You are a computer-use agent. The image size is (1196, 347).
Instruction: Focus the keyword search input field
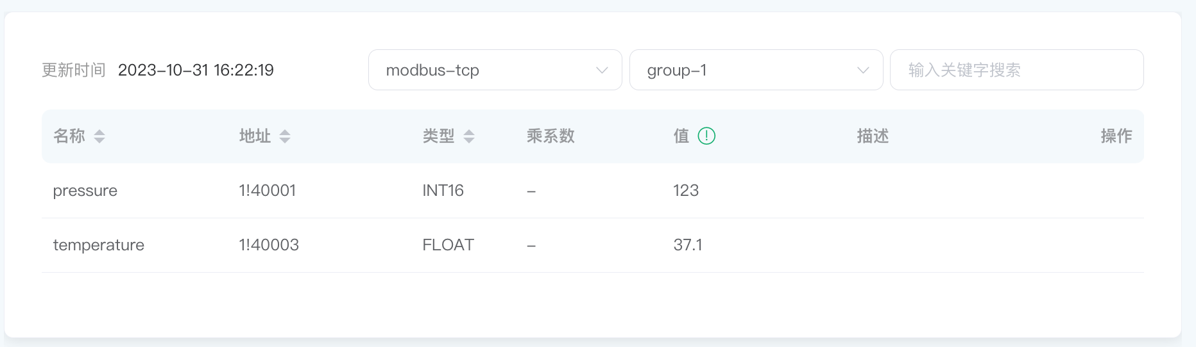[x=1016, y=70]
